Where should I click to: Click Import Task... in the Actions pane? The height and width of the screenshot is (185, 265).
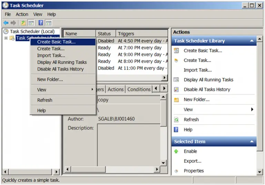click(198, 70)
